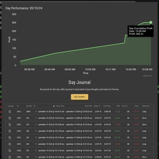
Task: Open journal icon for 10:25:23 am trade row
Action: [x=10, y=118]
